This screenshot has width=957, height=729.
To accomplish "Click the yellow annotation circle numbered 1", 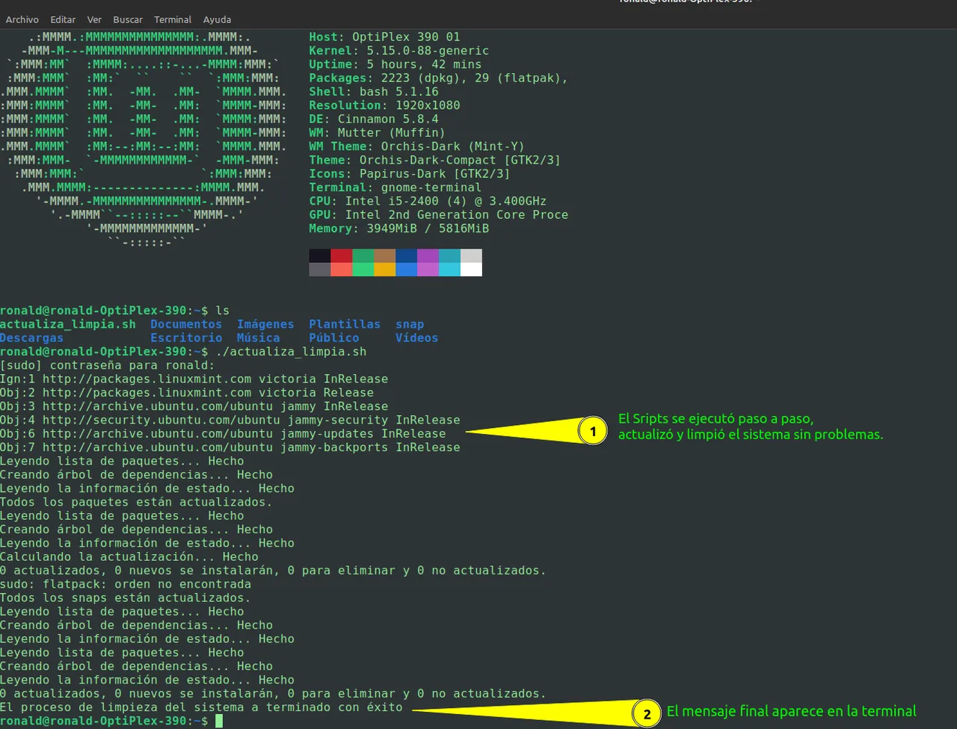I will [x=593, y=432].
